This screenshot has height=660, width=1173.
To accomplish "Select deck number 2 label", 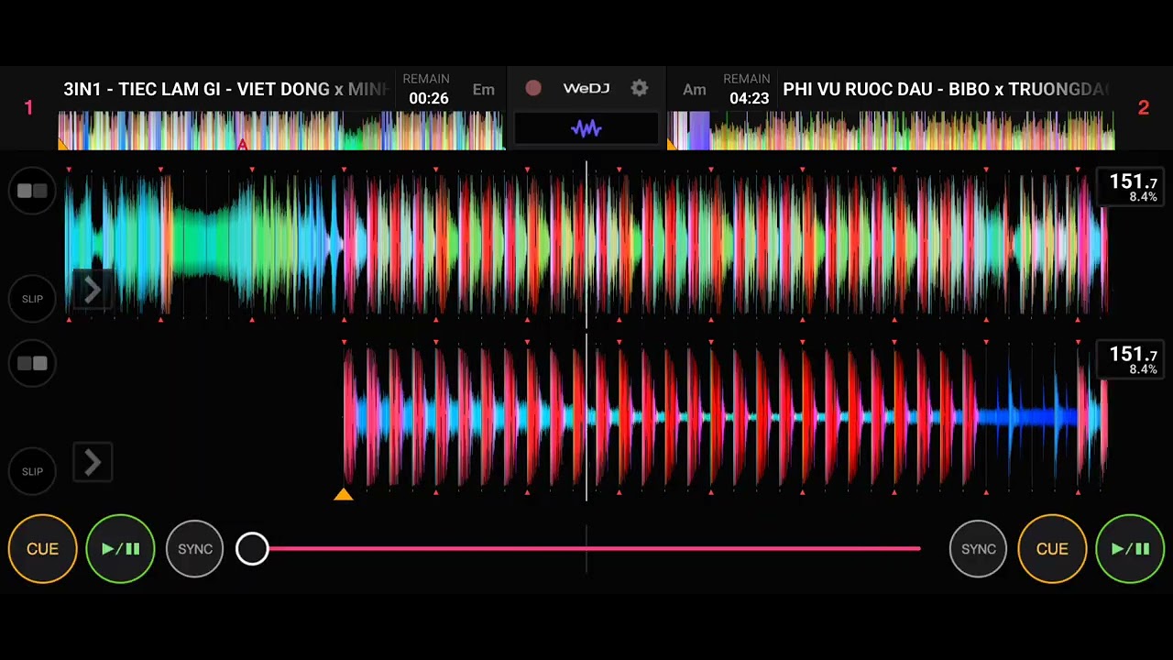I will pos(1144,108).
